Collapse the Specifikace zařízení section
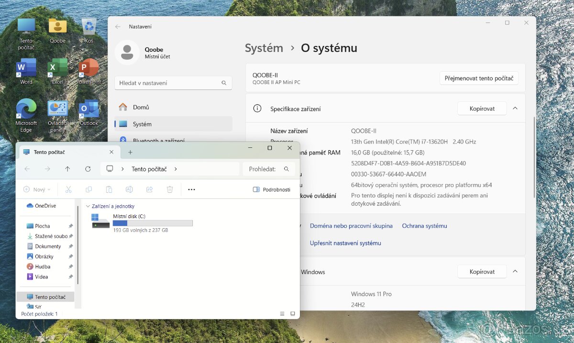 click(515, 109)
